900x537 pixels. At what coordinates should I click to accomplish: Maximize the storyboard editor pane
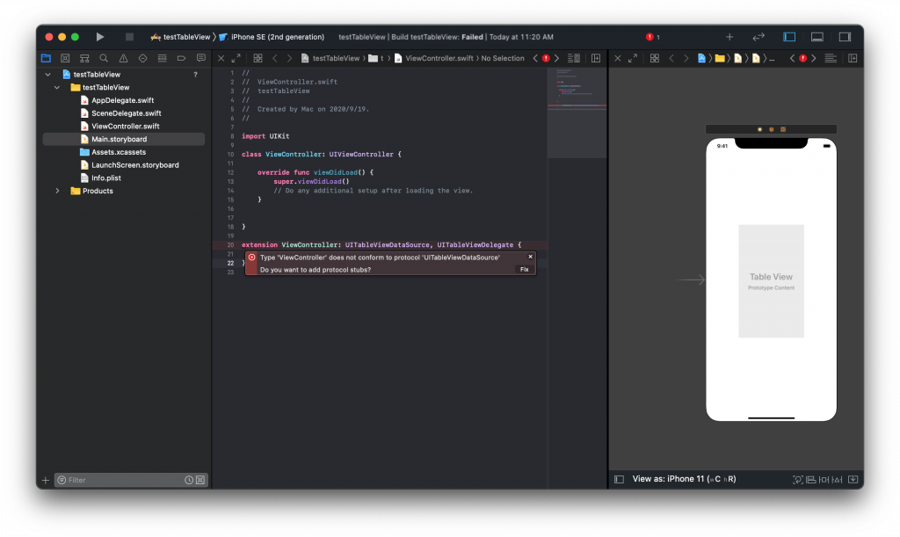[x=633, y=58]
